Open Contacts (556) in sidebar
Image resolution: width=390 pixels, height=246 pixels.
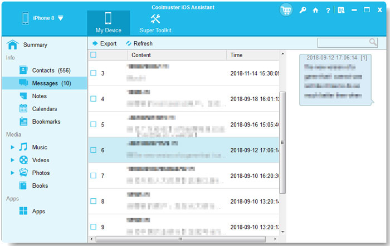click(x=45, y=70)
